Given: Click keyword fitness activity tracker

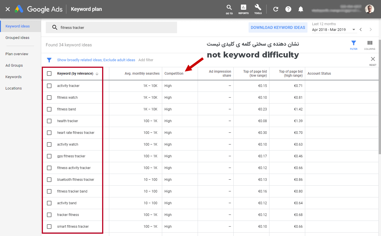Looking at the screenshot, I should [74, 168].
